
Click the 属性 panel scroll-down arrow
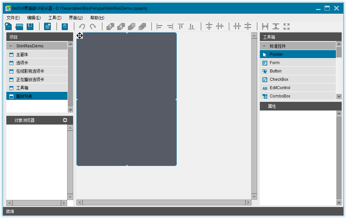339,203
